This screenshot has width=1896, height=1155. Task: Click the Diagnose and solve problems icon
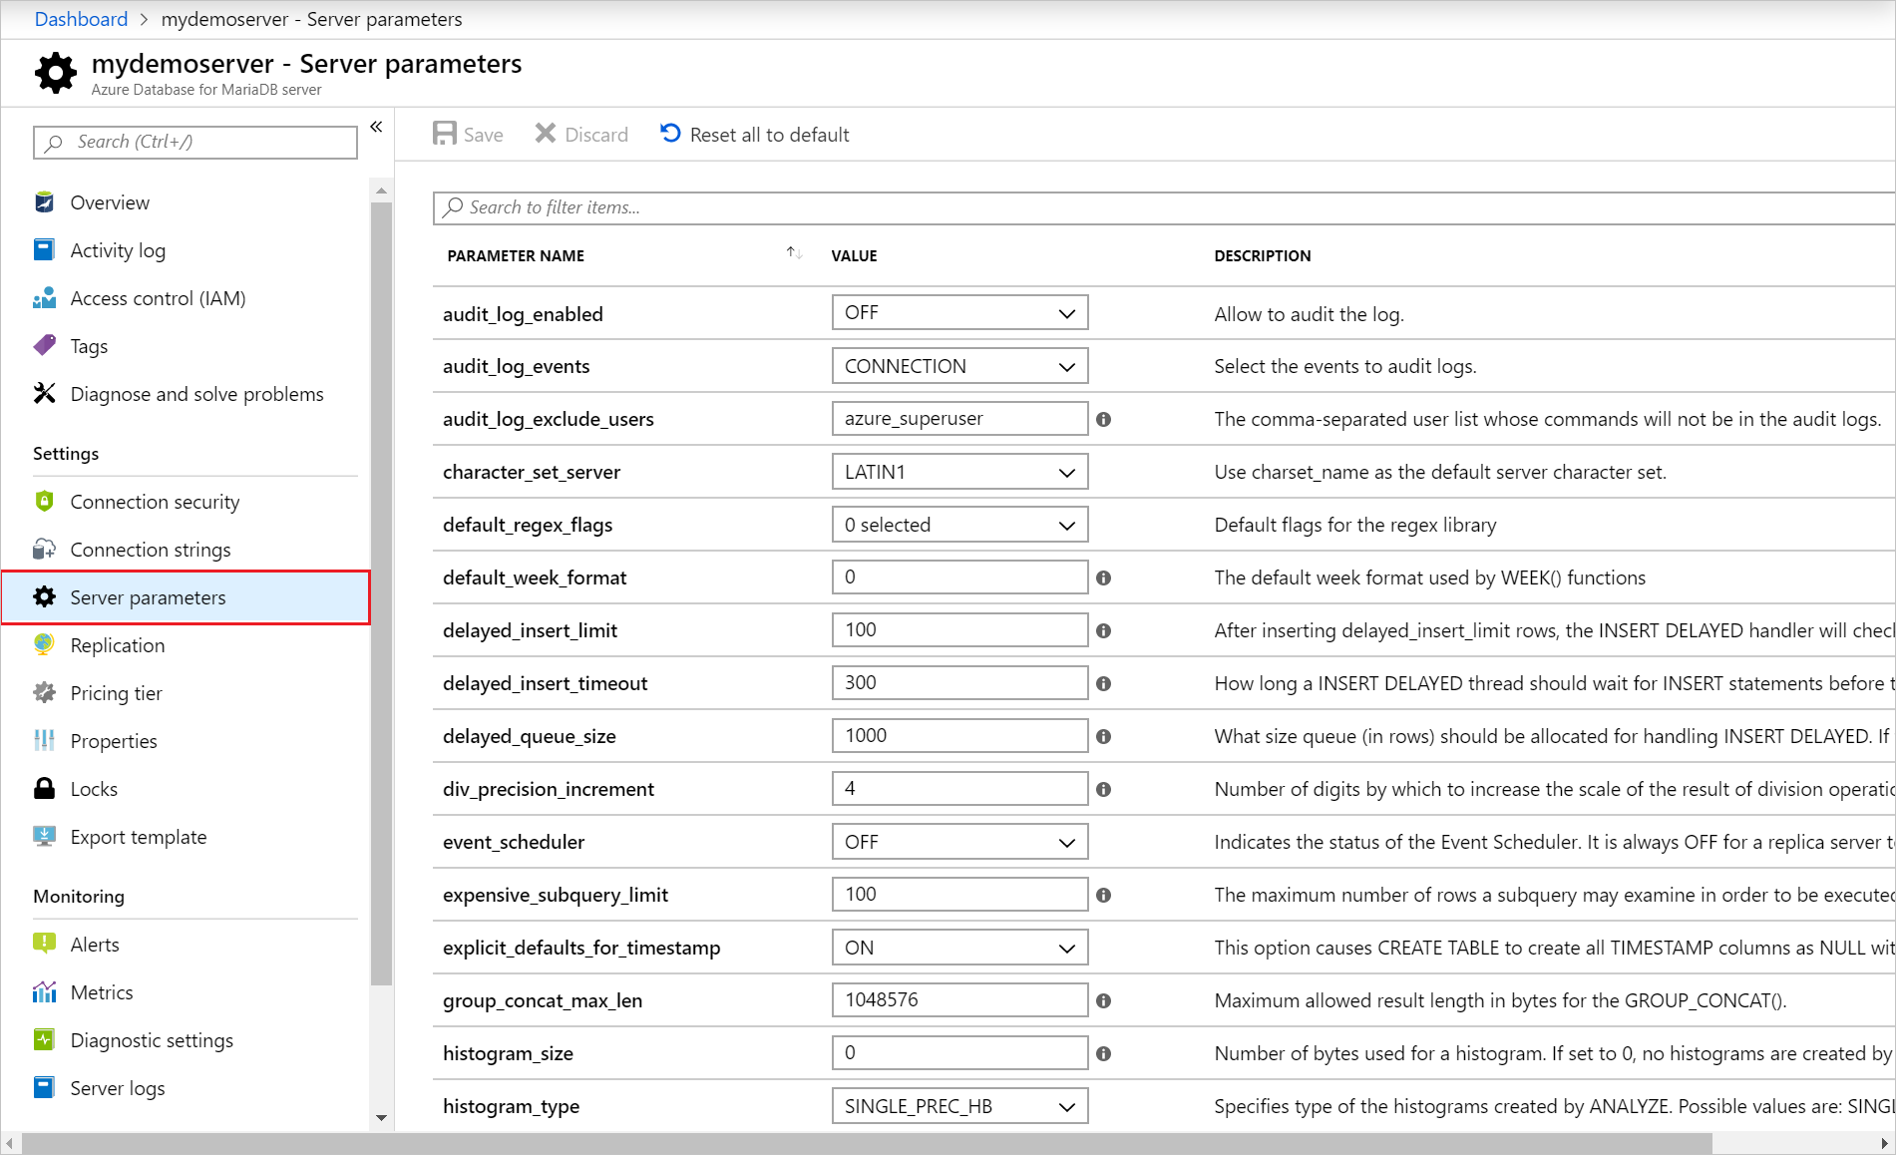44,394
